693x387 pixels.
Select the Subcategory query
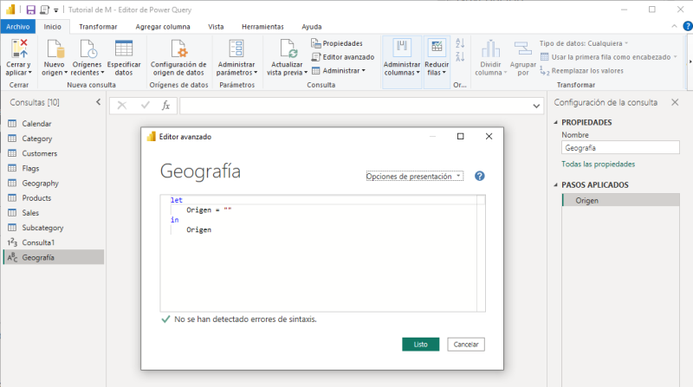point(53,228)
